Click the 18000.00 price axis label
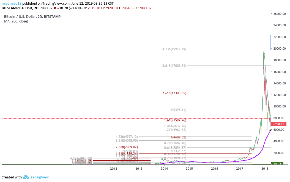Screen dimensions: 290x182 [x=280, y=60]
